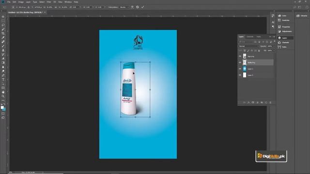Select the Healing Brush tool
Image resolution: width=310 pixels, height=174 pixels.
coord(3,42)
